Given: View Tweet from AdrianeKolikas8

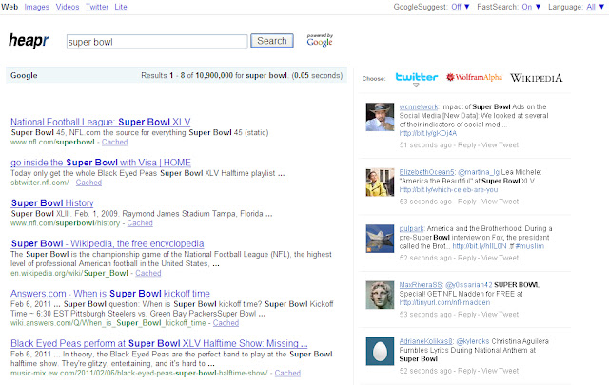Looking at the screenshot, I should pyautogui.click(x=500, y=371).
